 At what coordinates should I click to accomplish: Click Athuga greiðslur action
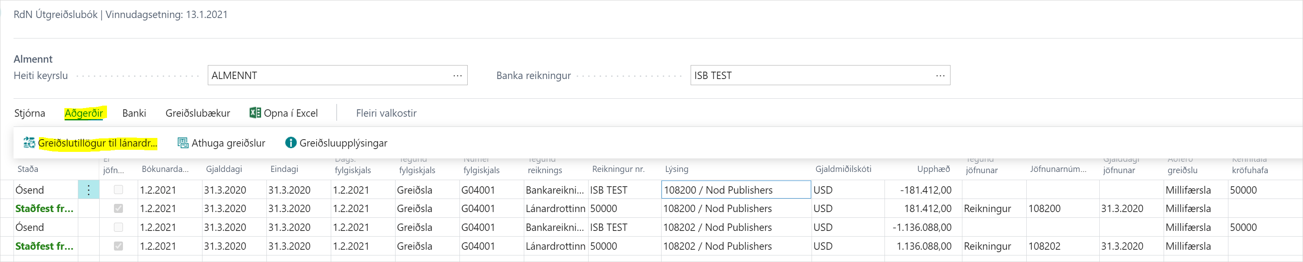(x=228, y=143)
